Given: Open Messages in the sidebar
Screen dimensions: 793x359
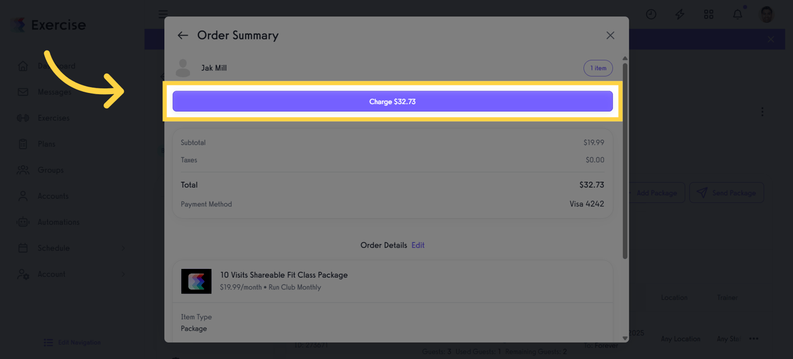Looking at the screenshot, I should click(x=55, y=92).
